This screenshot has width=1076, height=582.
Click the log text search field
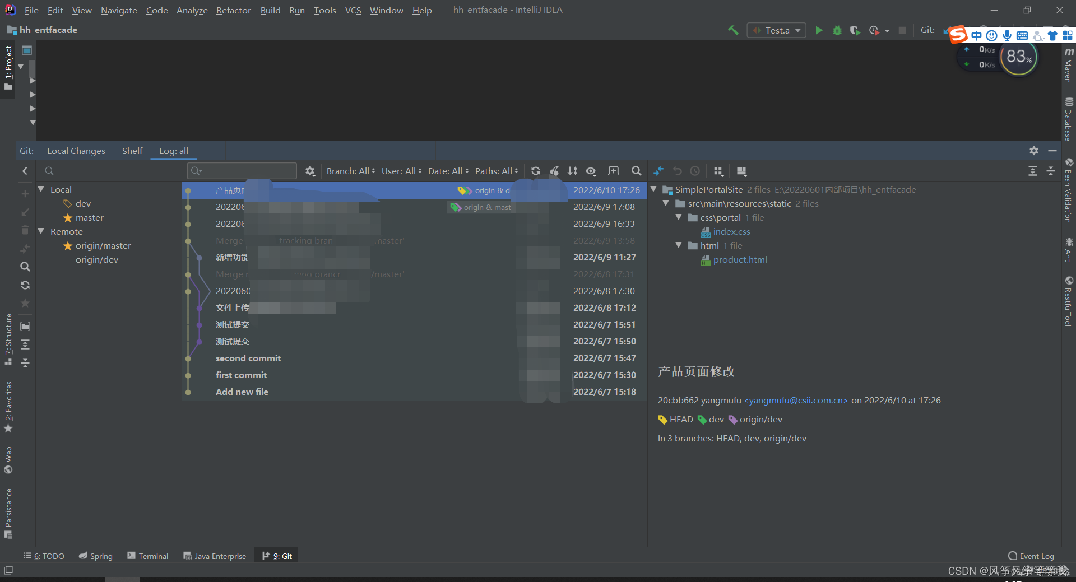pyautogui.click(x=242, y=171)
